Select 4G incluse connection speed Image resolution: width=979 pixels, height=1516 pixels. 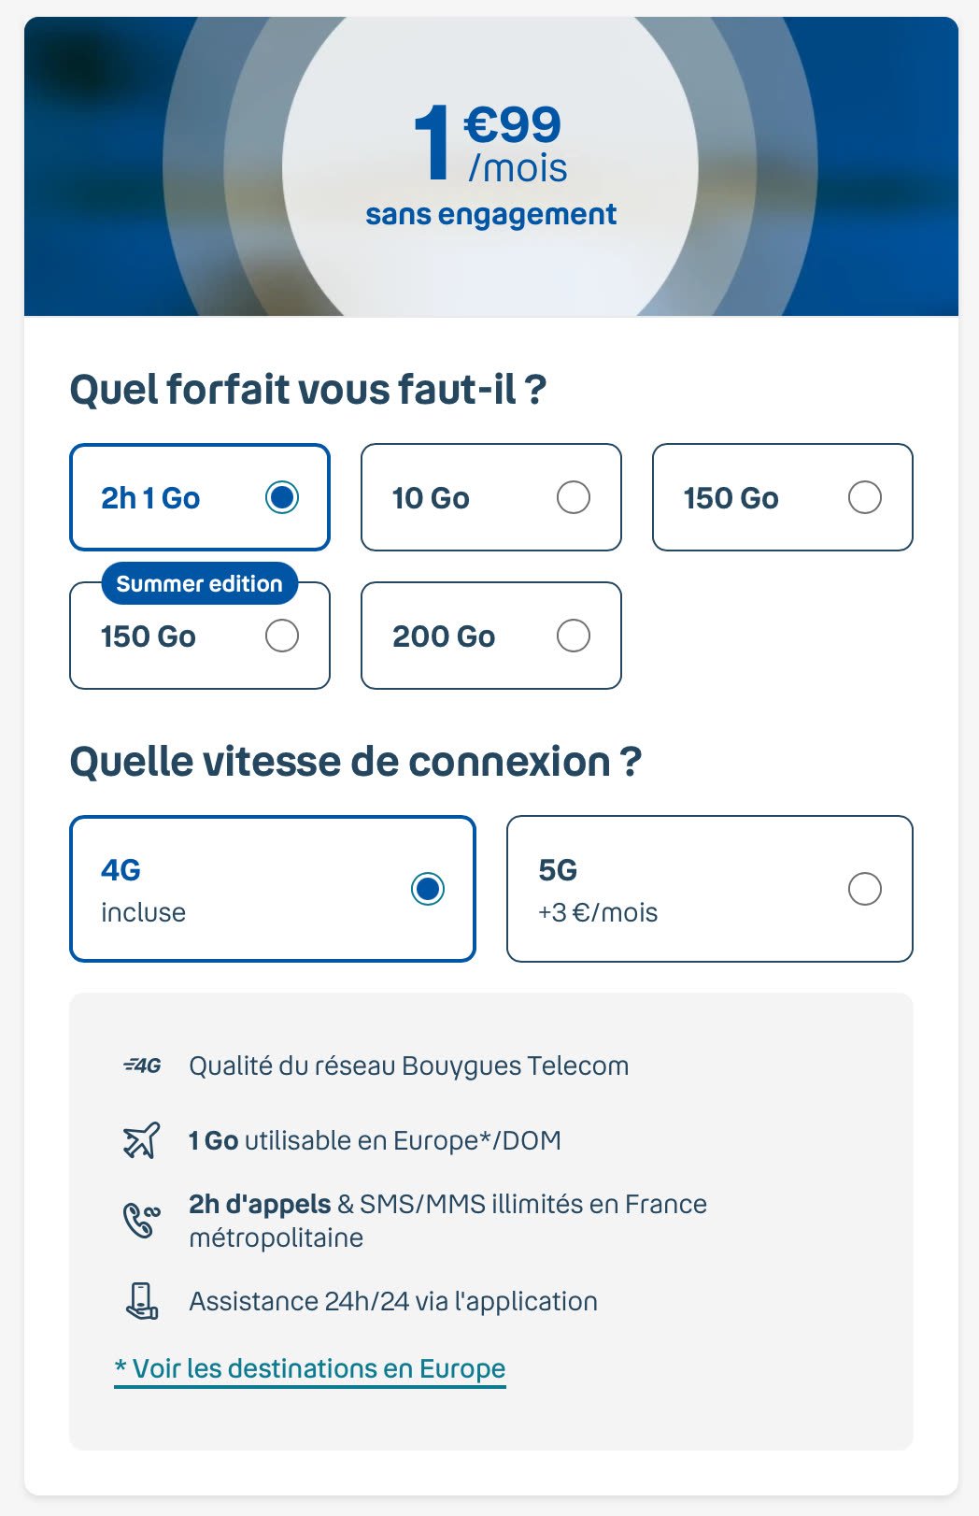(273, 889)
